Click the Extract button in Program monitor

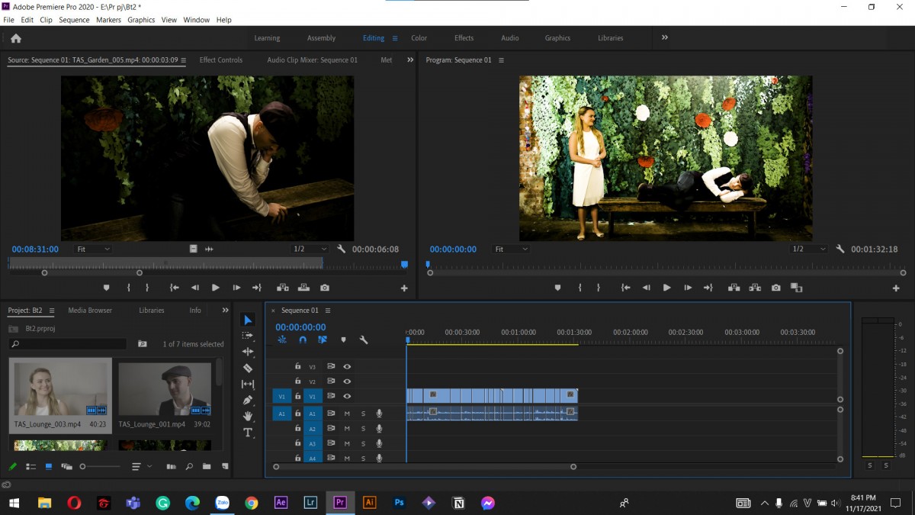(755, 288)
